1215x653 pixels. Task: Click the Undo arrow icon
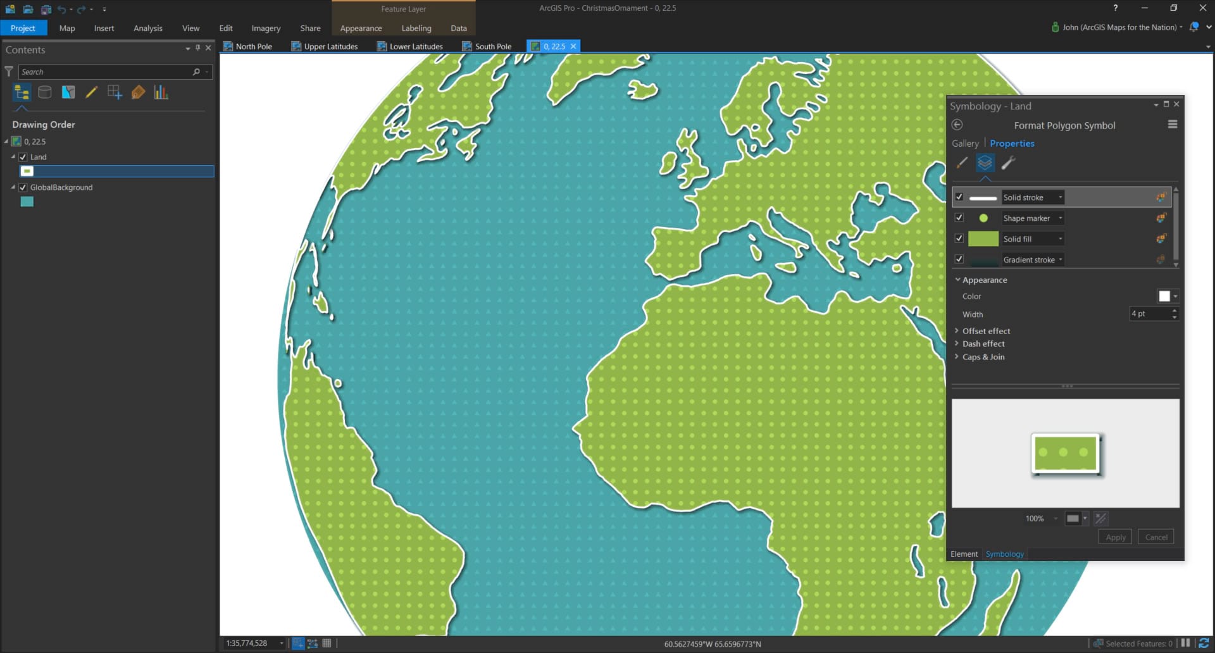point(61,9)
